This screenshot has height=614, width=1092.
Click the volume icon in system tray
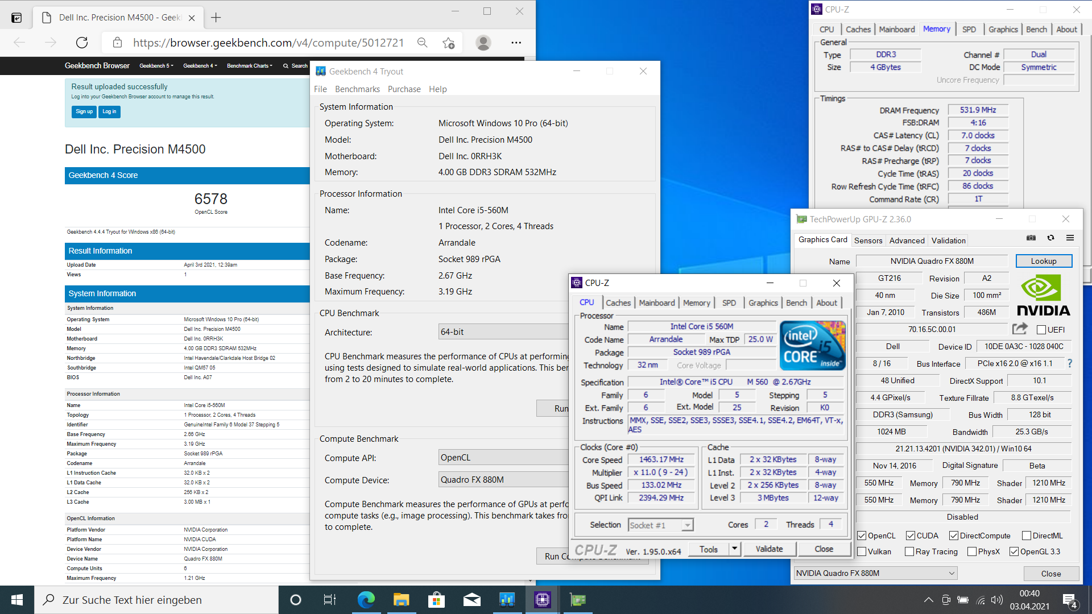(x=996, y=600)
